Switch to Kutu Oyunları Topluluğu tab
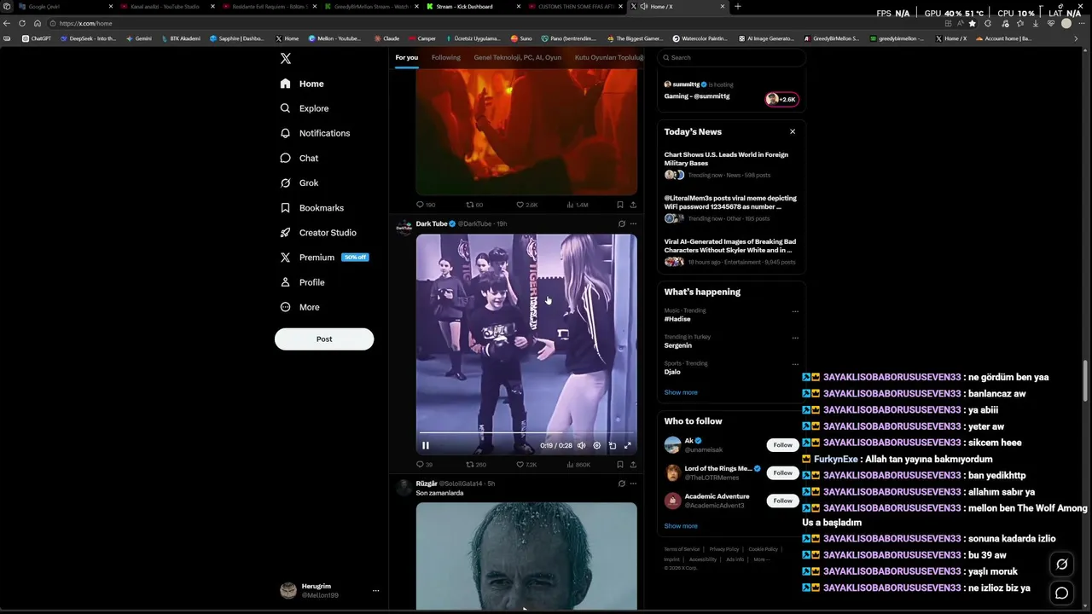The width and height of the screenshot is (1092, 614). [x=609, y=57]
